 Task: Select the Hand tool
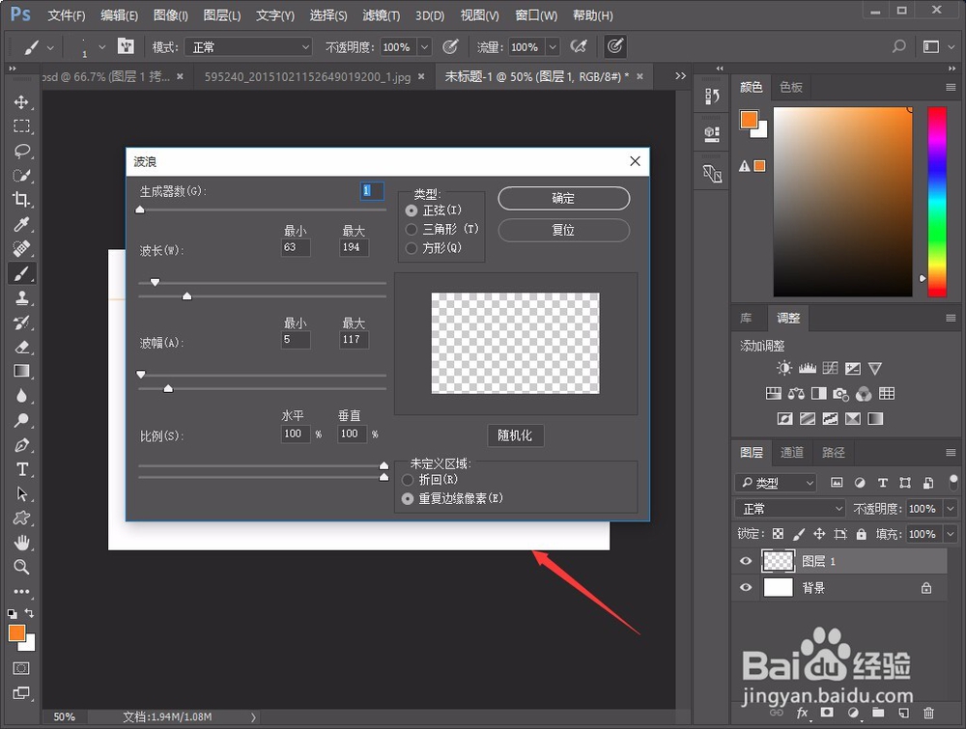pos(21,543)
